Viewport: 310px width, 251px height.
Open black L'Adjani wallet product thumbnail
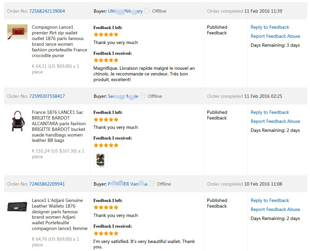17,207
